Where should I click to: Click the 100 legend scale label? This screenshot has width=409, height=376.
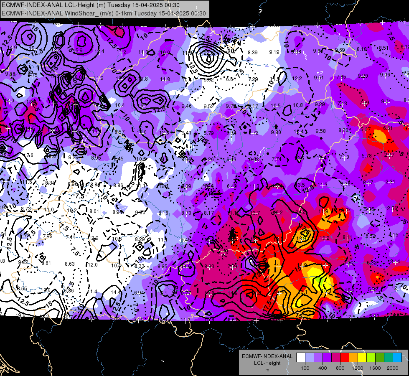coord(305,368)
